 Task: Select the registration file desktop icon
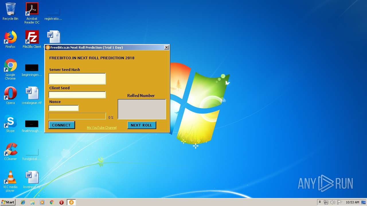(53, 13)
